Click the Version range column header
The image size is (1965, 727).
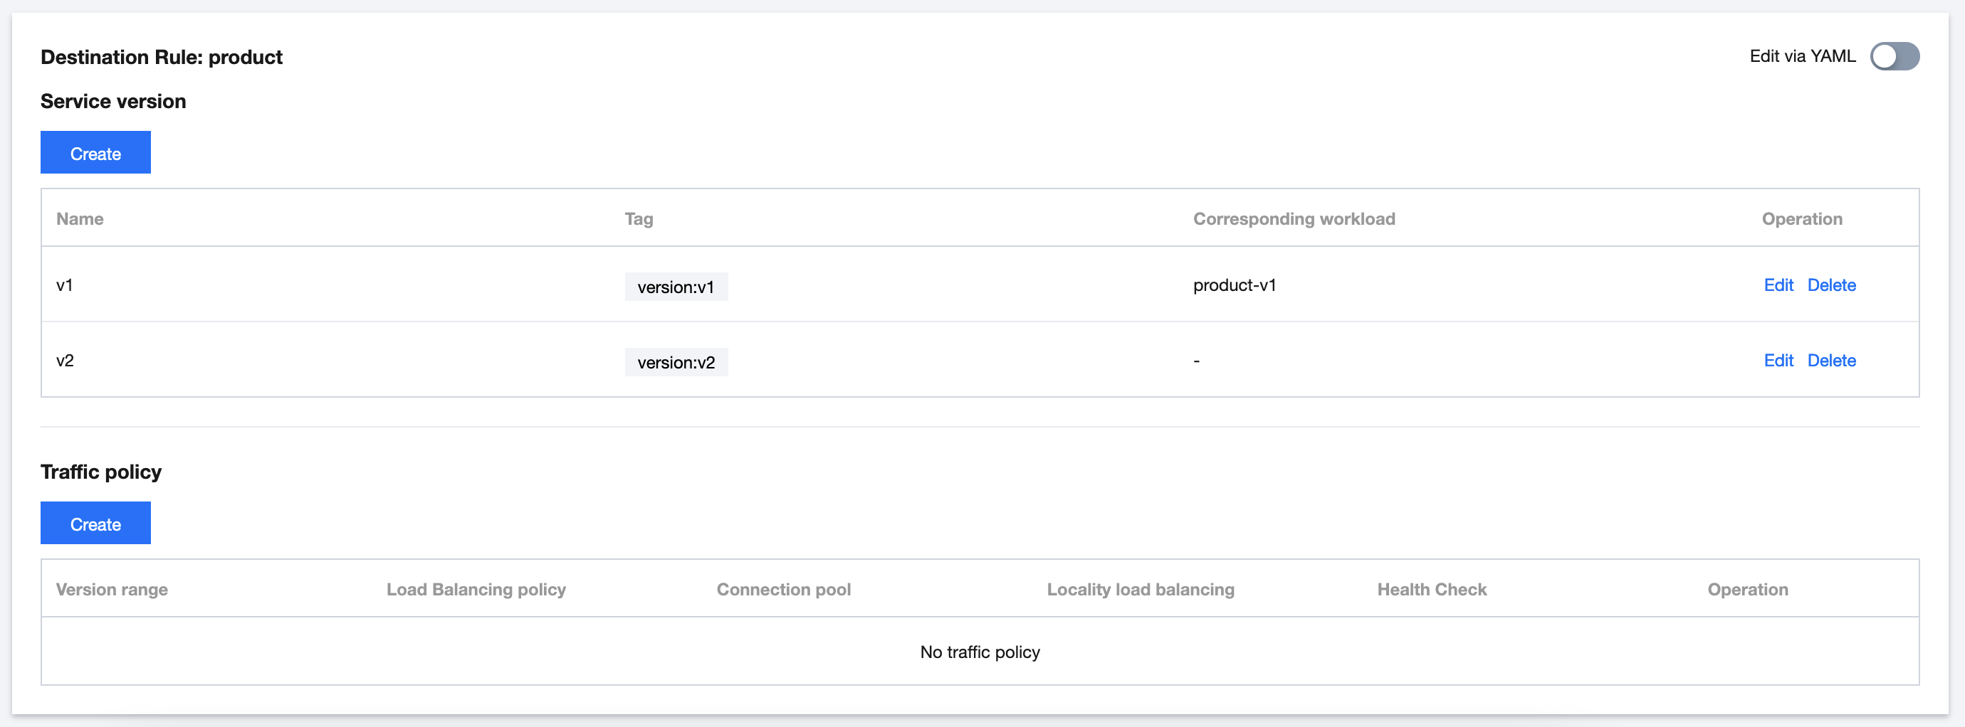(112, 589)
